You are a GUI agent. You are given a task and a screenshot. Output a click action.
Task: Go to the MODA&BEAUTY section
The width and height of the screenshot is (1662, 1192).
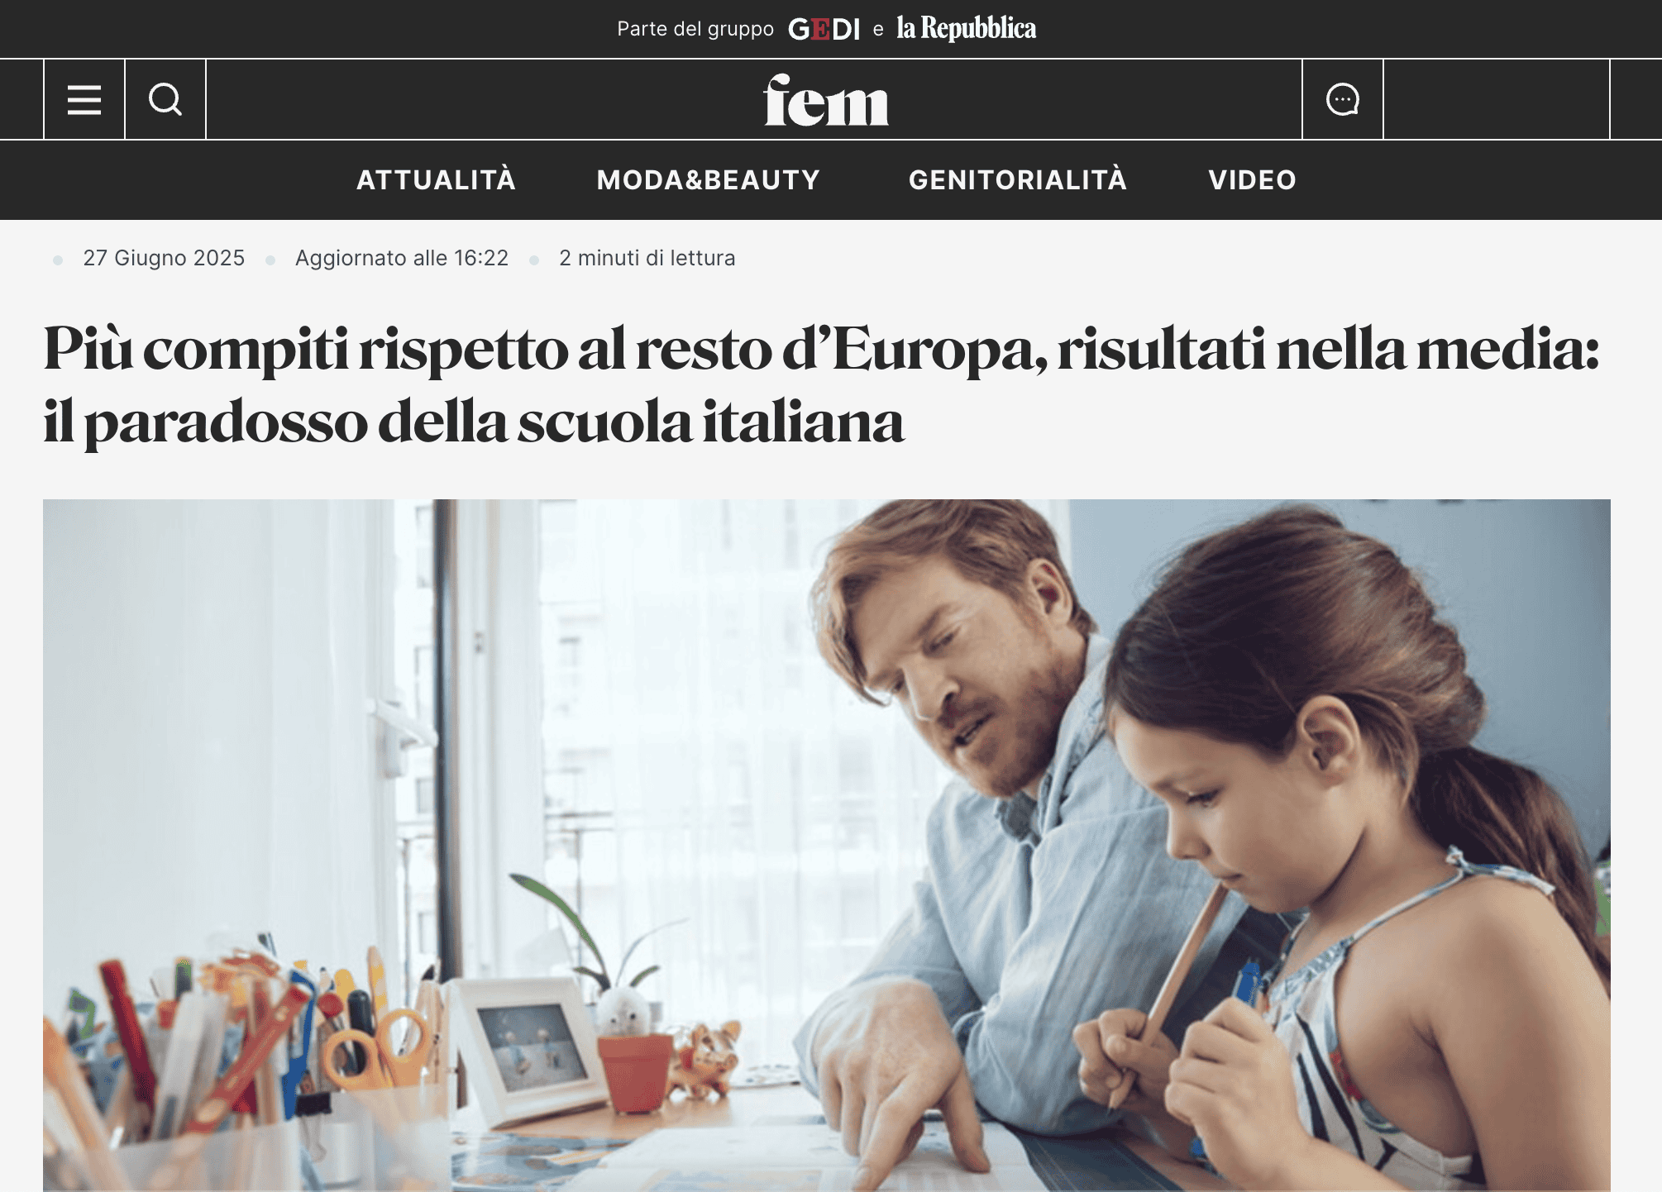tap(709, 179)
